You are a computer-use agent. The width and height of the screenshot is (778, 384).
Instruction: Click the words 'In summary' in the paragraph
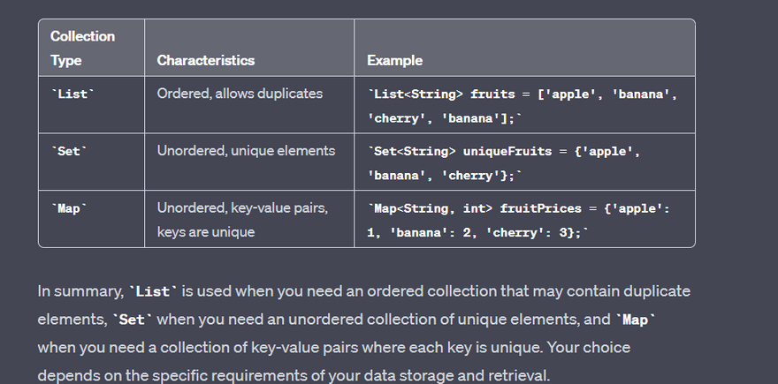pos(80,291)
